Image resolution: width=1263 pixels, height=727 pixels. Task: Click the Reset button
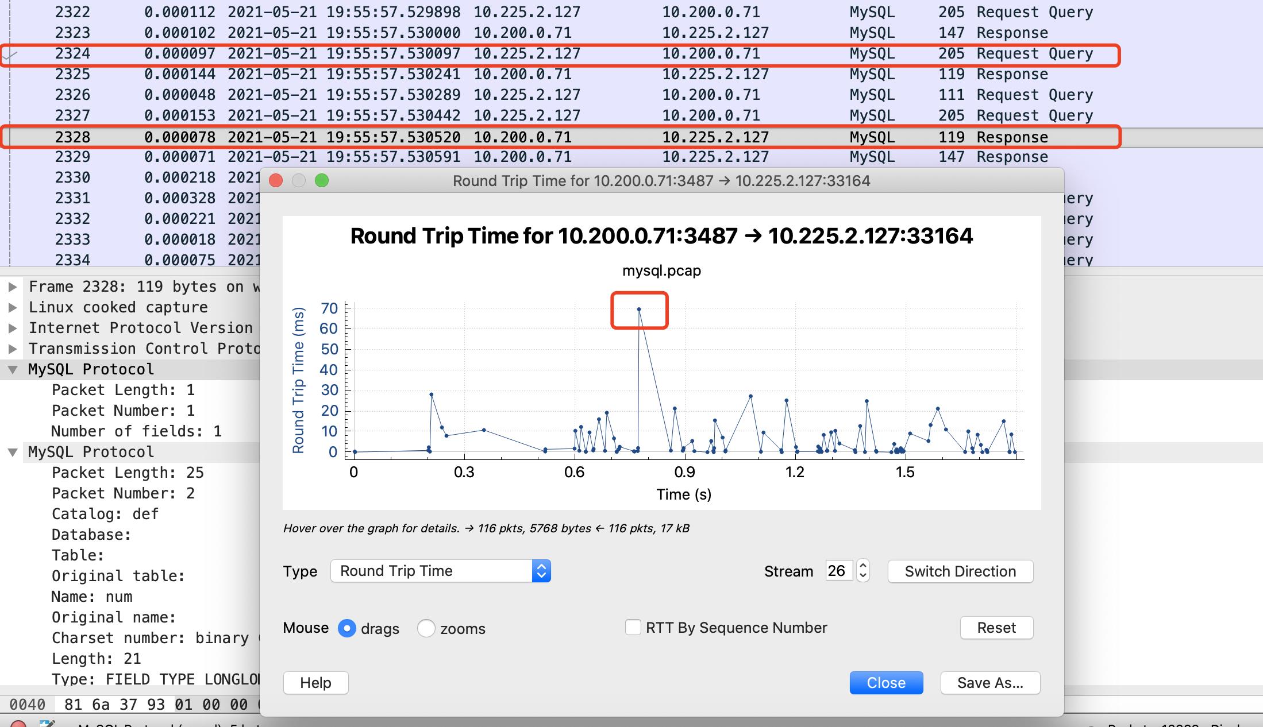pyautogui.click(x=998, y=627)
